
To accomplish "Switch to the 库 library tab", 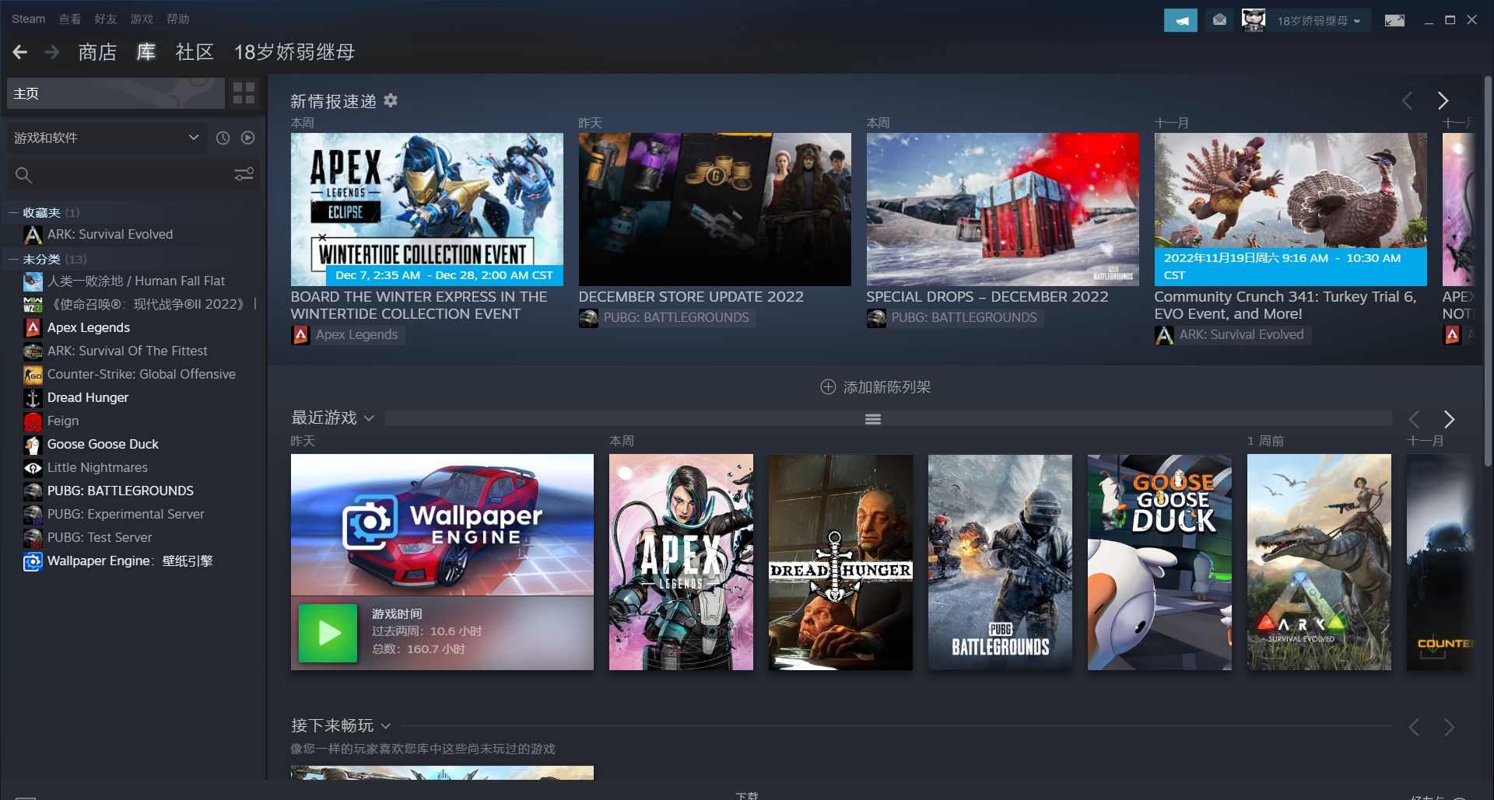I will tap(146, 52).
